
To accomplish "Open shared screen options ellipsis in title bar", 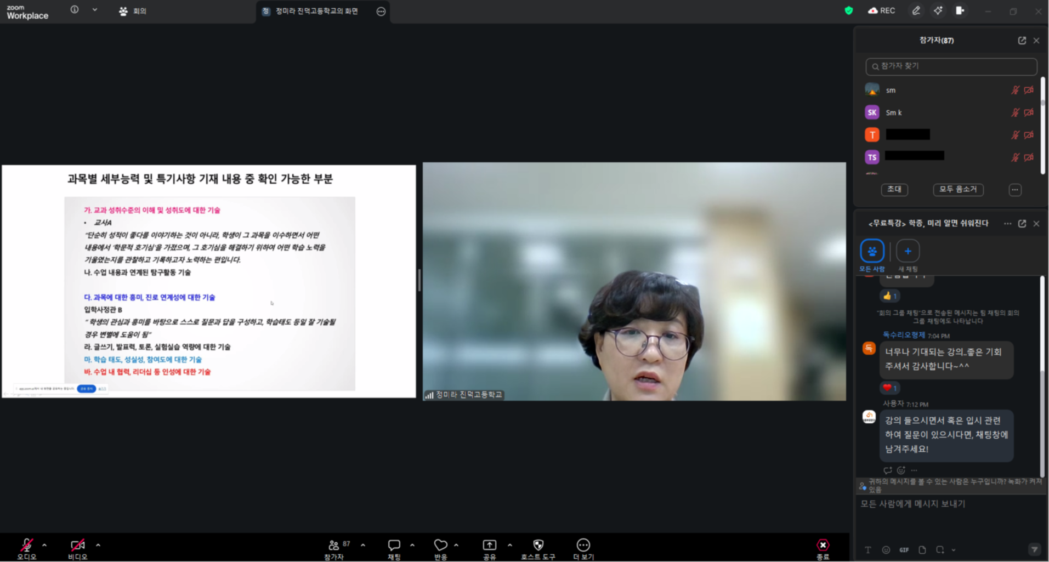I will (381, 12).
